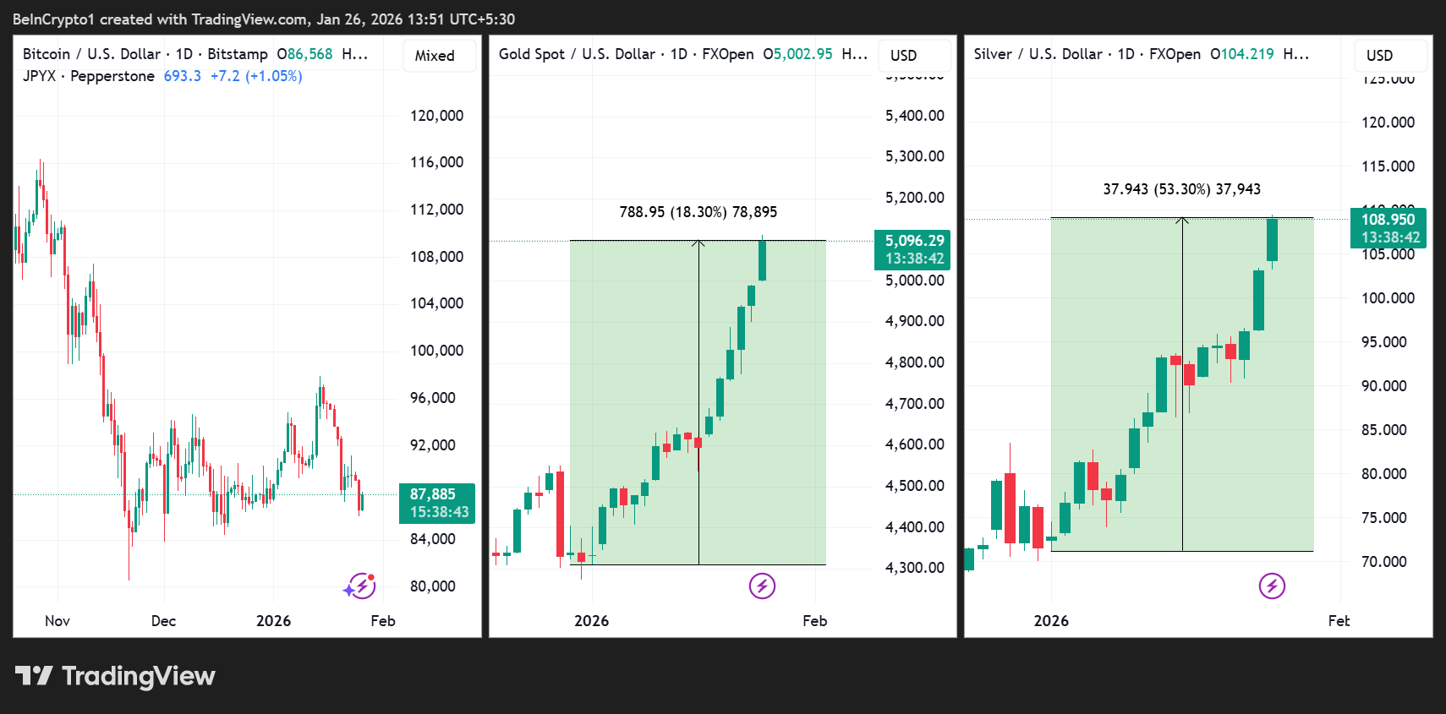Open the 1D timeframe in Bitcoin legend
1446x714 pixels.
pyautogui.click(x=182, y=53)
